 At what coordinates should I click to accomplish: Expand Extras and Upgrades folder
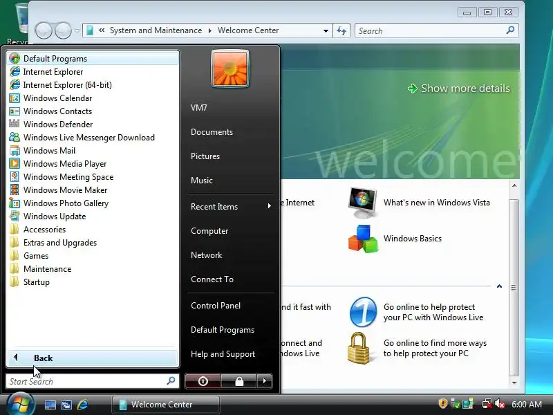[93, 243]
